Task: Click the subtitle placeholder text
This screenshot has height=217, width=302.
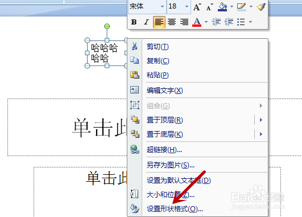Action: pyautogui.click(x=106, y=178)
